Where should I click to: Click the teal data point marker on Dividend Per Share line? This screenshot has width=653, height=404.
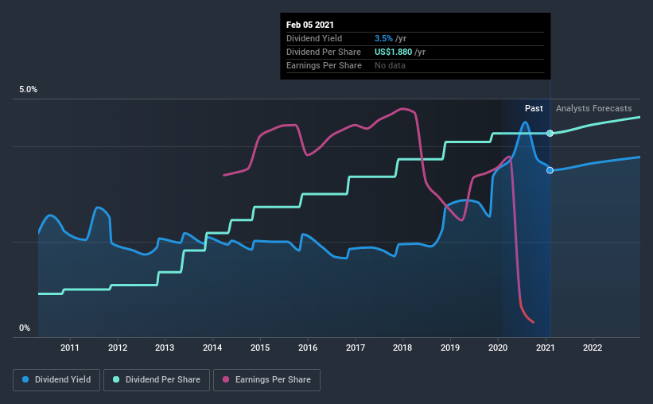[550, 134]
